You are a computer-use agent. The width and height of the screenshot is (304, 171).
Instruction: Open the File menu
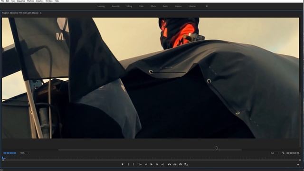point(2,1)
